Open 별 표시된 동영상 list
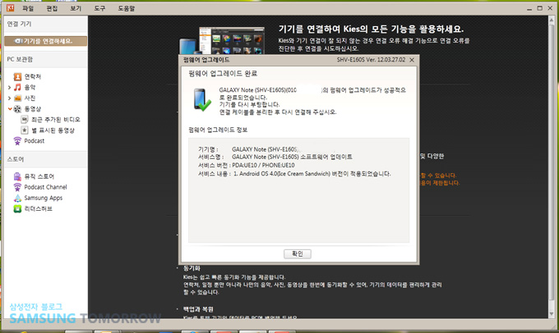This screenshot has width=559, height=333. [x=53, y=130]
